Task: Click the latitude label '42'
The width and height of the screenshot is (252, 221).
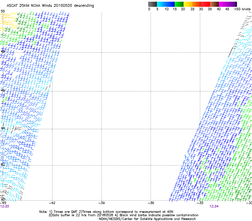Action: pos(3,164)
